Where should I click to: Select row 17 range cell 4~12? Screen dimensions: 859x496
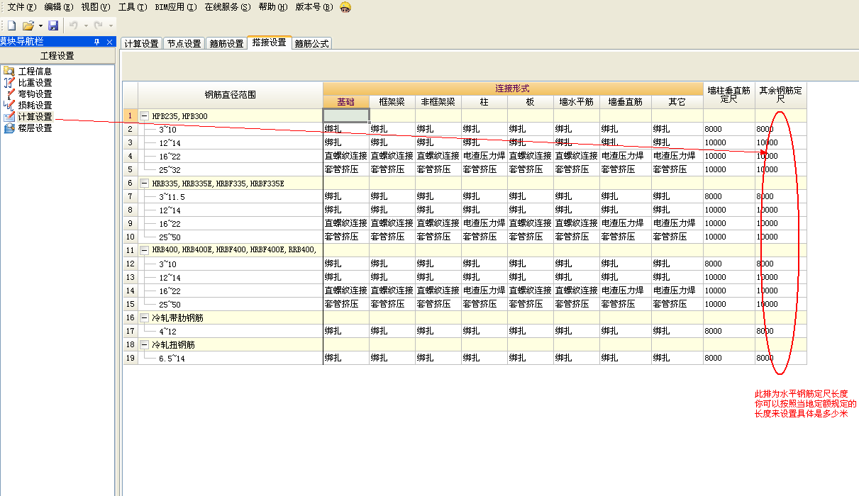pyautogui.click(x=230, y=331)
